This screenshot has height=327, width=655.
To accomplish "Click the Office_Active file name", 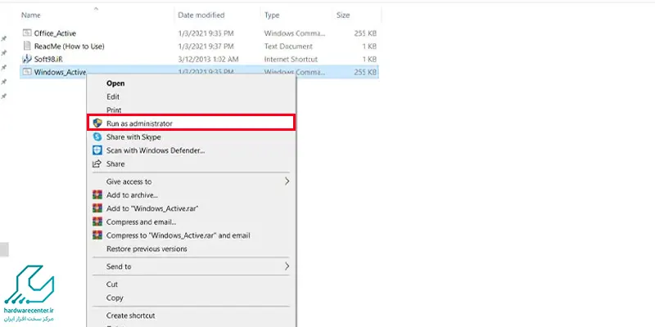I will pyautogui.click(x=55, y=33).
